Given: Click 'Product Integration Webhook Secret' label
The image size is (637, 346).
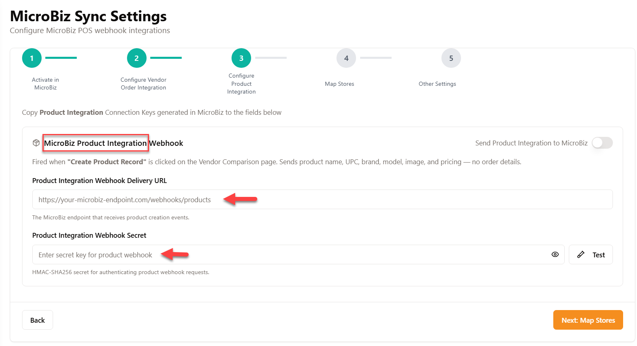Looking at the screenshot, I should click(89, 235).
